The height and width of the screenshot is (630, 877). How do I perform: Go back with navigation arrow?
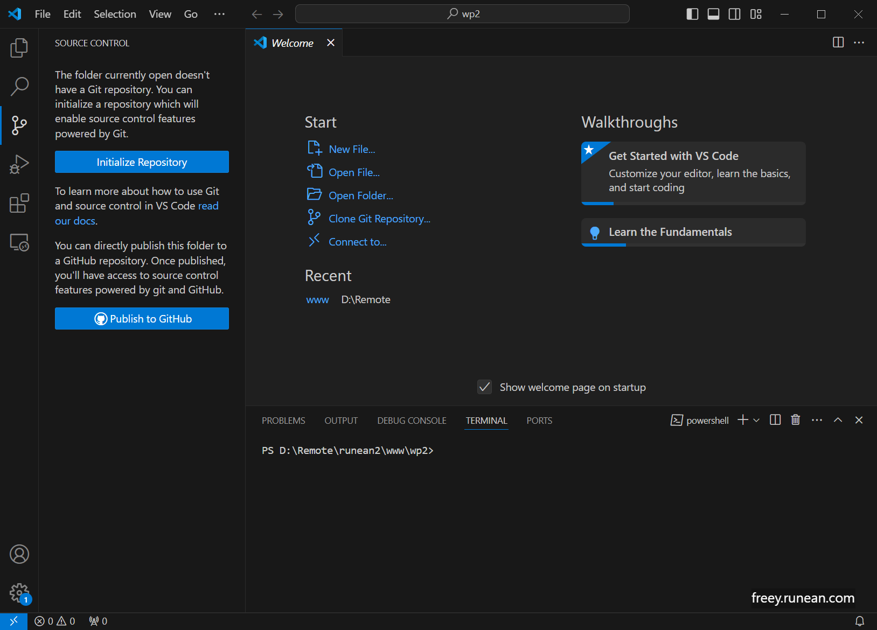point(257,14)
